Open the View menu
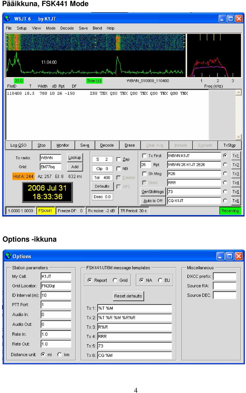This screenshot has width=246, height=393. click(x=36, y=28)
